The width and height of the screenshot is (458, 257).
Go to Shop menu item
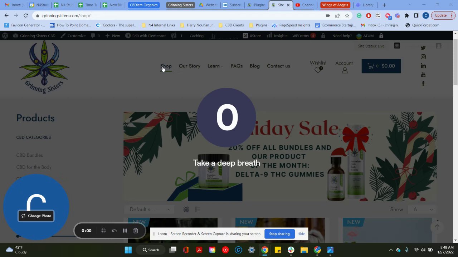click(166, 66)
